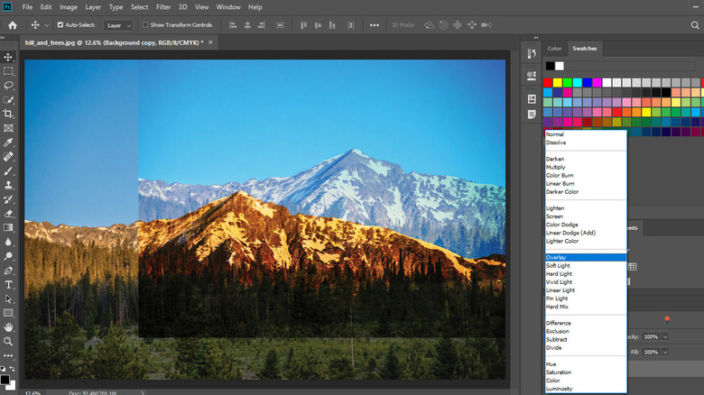Select the Eraser tool
Screen dimensions: 704x395
9,214
